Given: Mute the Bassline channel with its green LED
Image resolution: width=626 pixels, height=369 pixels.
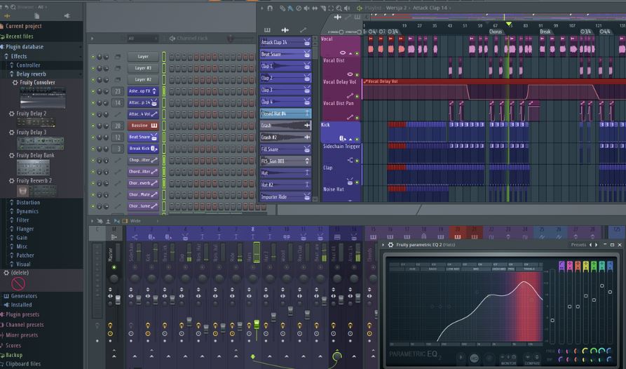Looking at the screenshot, I should click(93, 126).
